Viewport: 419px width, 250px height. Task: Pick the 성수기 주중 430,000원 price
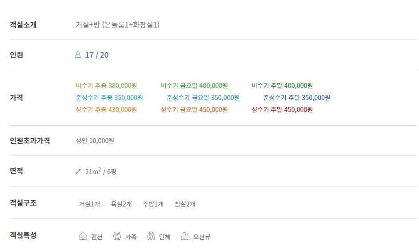tap(106, 110)
